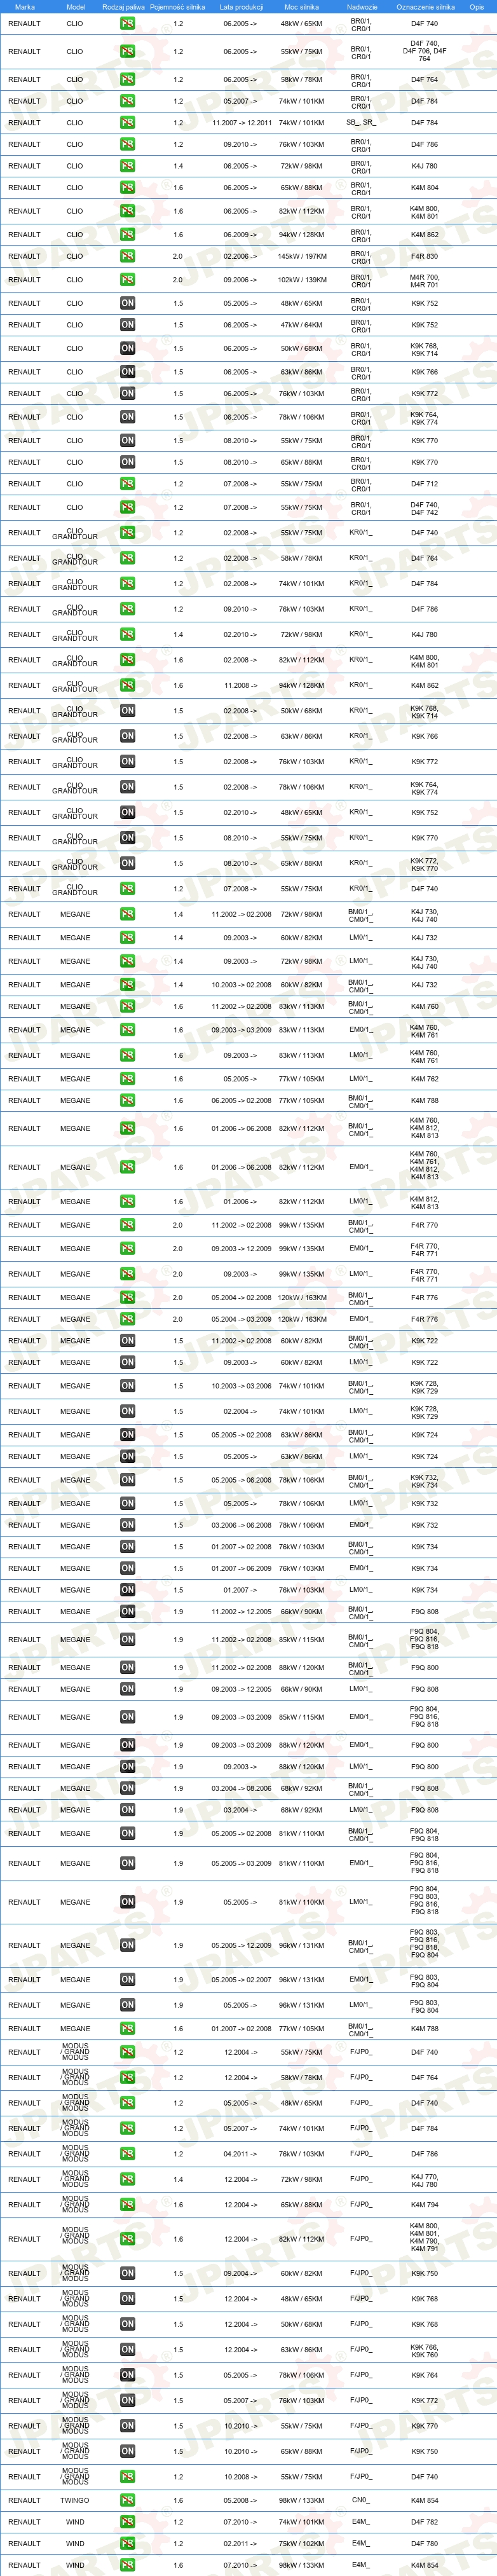This screenshot has height=2576, width=497.
Task: Click the PB icon in the K4M 804 row
Action: 127,188
